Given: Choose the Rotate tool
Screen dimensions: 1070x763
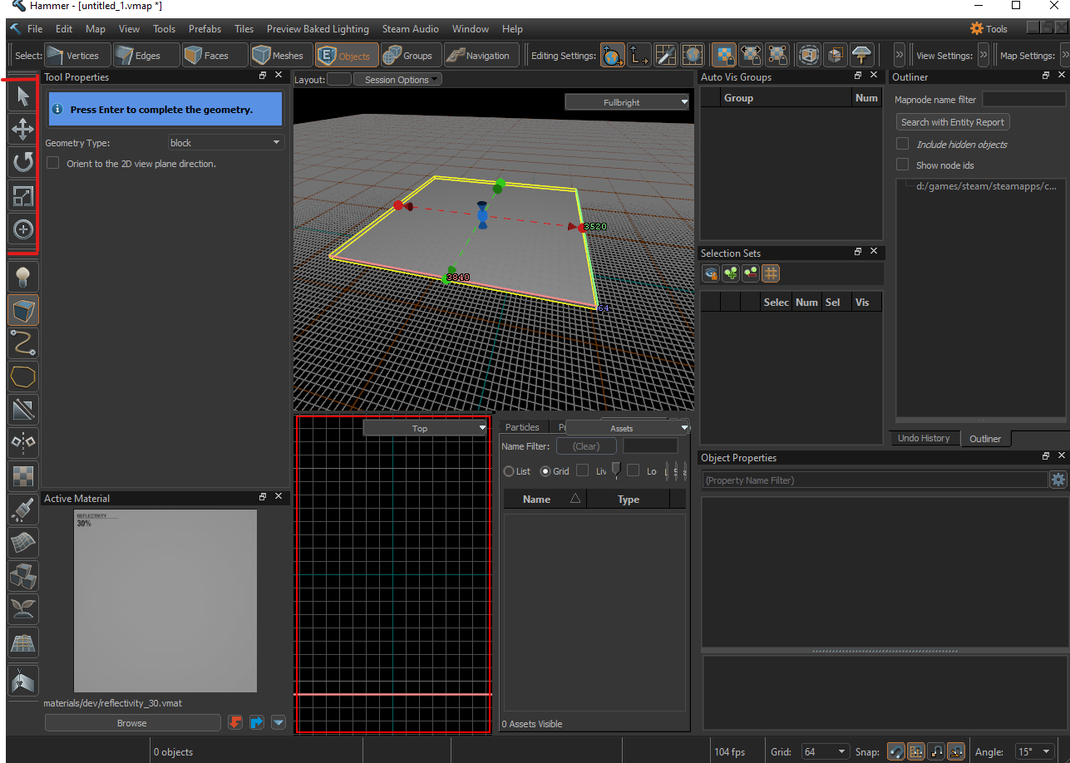Looking at the screenshot, I should pos(22,162).
